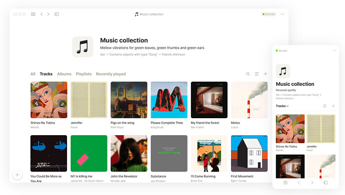
Task: Open the three-dots menu in main window
Action: [x=282, y=14]
